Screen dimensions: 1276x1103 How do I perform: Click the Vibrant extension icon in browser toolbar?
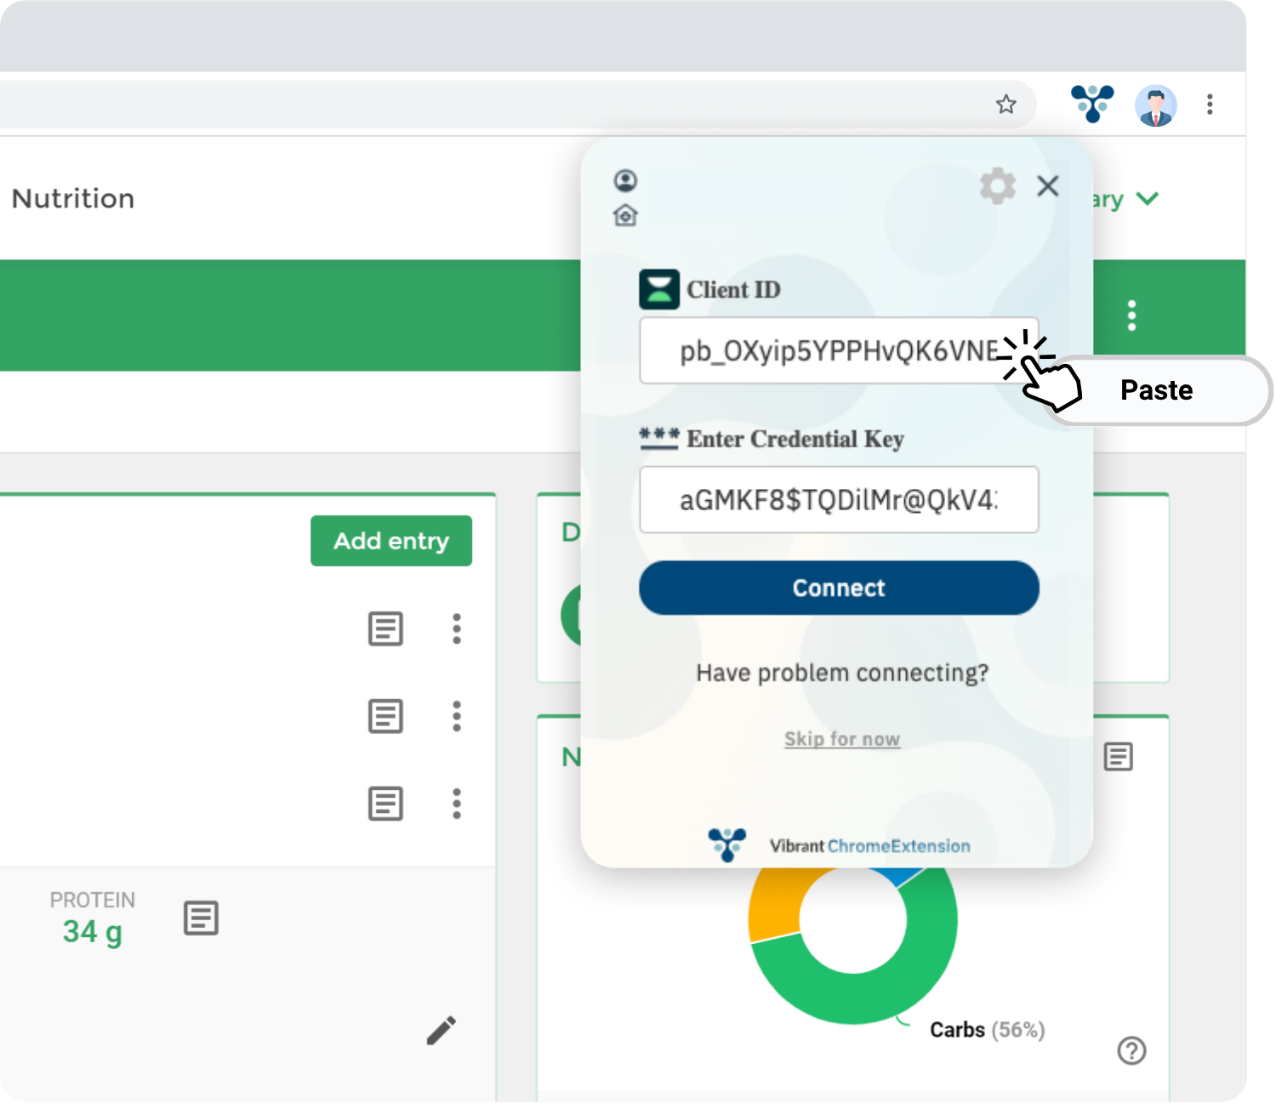[x=1092, y=104]
